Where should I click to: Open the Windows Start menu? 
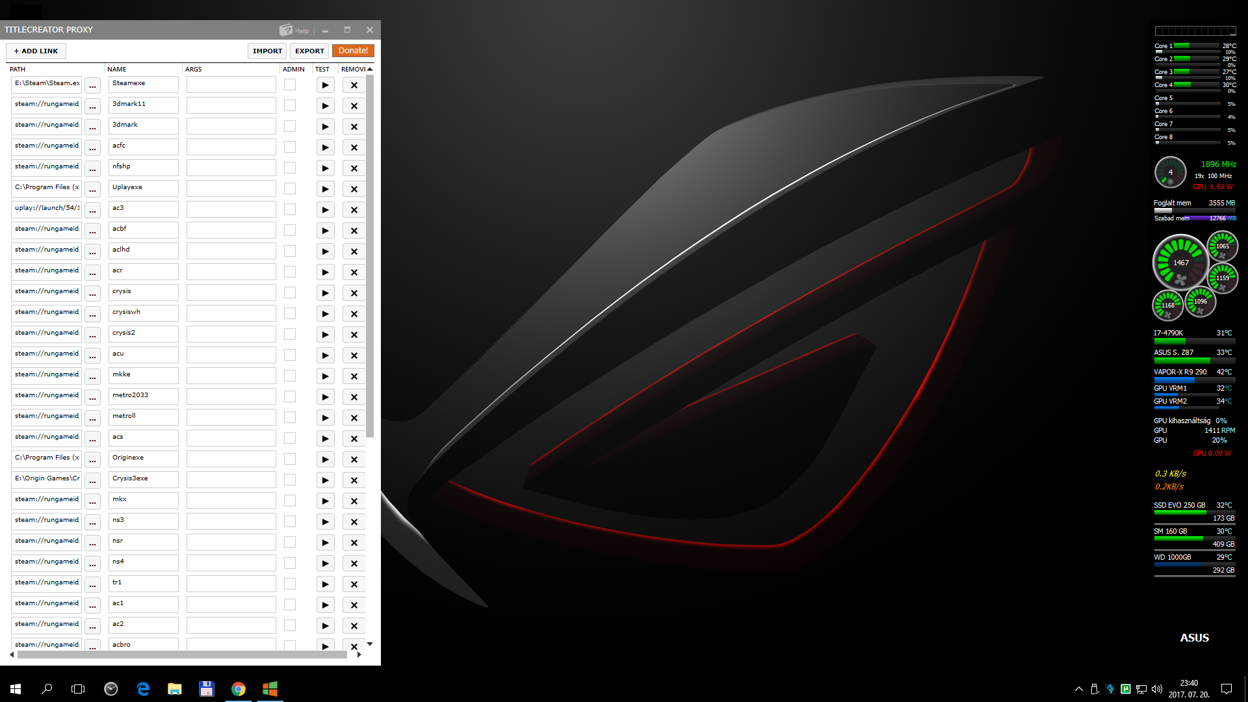click(x=16, y=689)
